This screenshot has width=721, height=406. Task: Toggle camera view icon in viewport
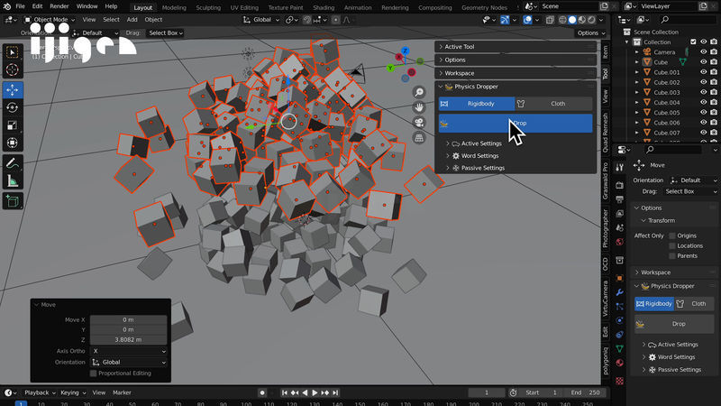point(419,123)
